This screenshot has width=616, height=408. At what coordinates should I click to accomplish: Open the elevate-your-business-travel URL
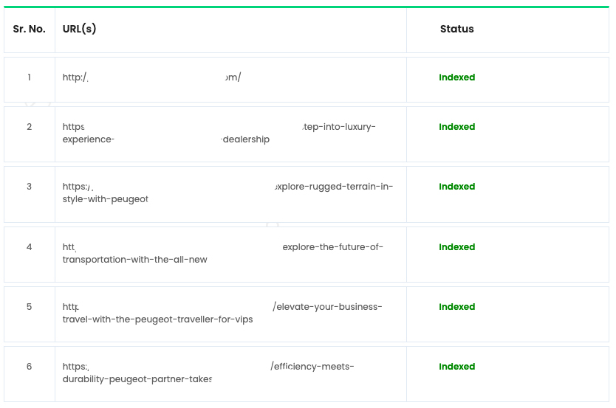[x=222, y=313]
